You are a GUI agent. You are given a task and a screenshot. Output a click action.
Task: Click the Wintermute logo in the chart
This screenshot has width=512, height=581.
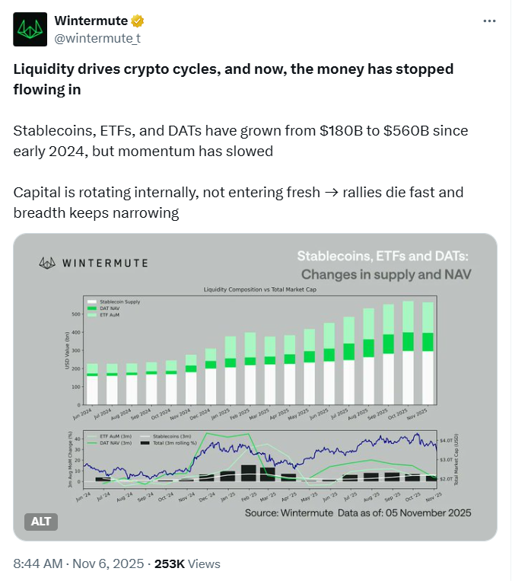49,263
